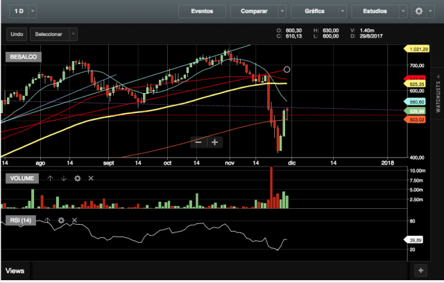
Task: Select the Views tab
Action: [15, 271]
